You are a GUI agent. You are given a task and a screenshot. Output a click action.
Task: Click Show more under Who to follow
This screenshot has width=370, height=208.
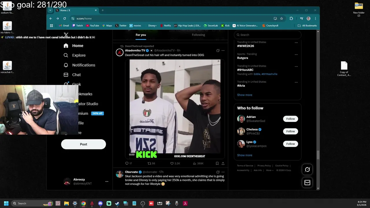tap(245, 155)
